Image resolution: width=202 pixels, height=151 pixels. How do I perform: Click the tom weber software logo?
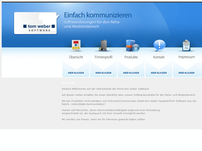[x=37, y=23]
